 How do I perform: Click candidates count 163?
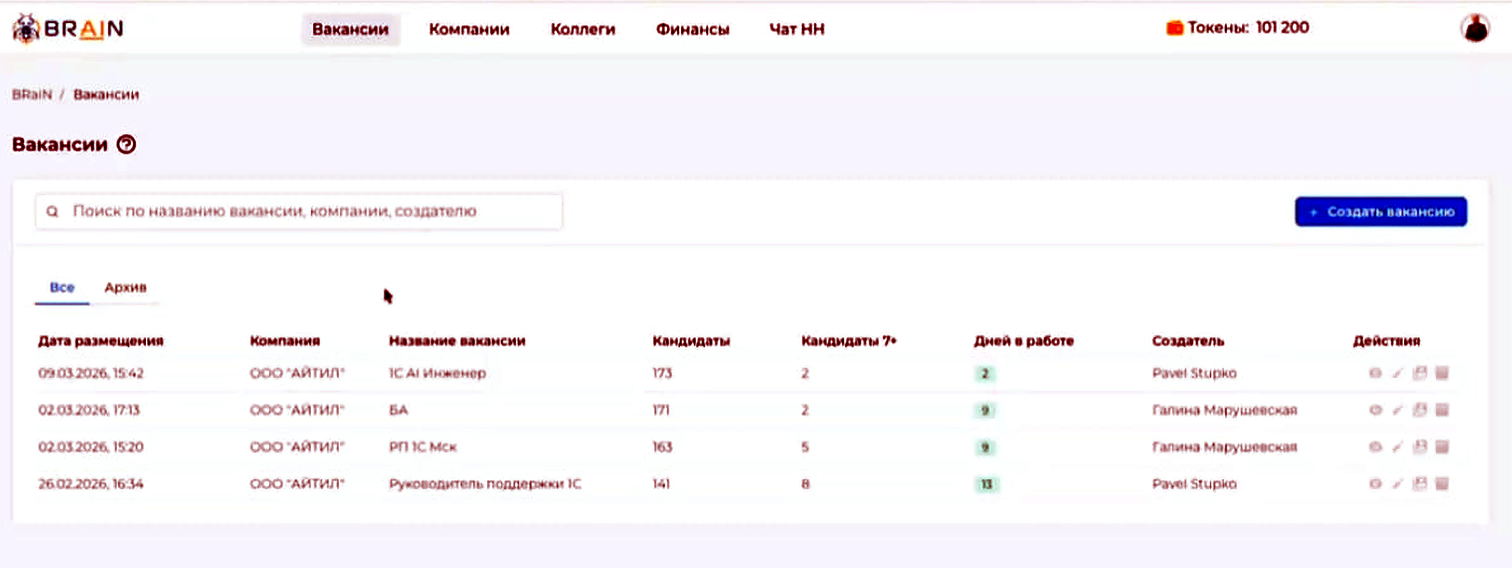pyautogui.click(x=662, y=447)
